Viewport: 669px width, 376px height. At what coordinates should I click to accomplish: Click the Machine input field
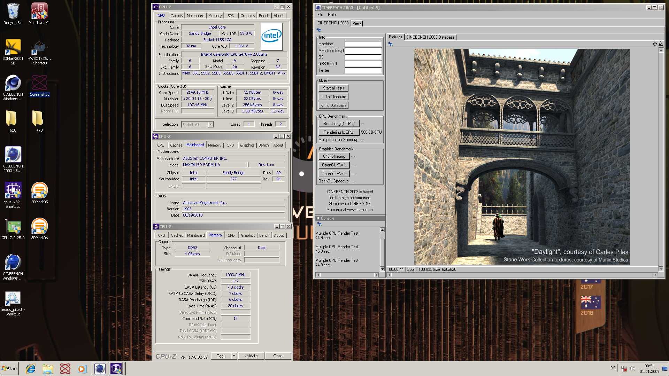363,44
